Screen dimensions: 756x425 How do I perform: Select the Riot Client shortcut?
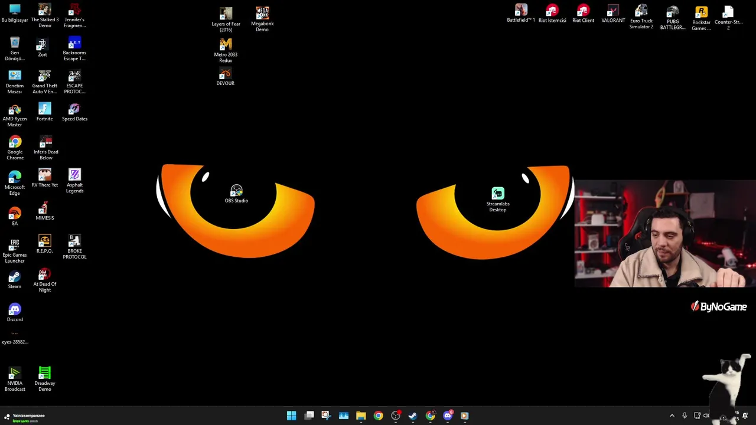[x=583, y=14]
